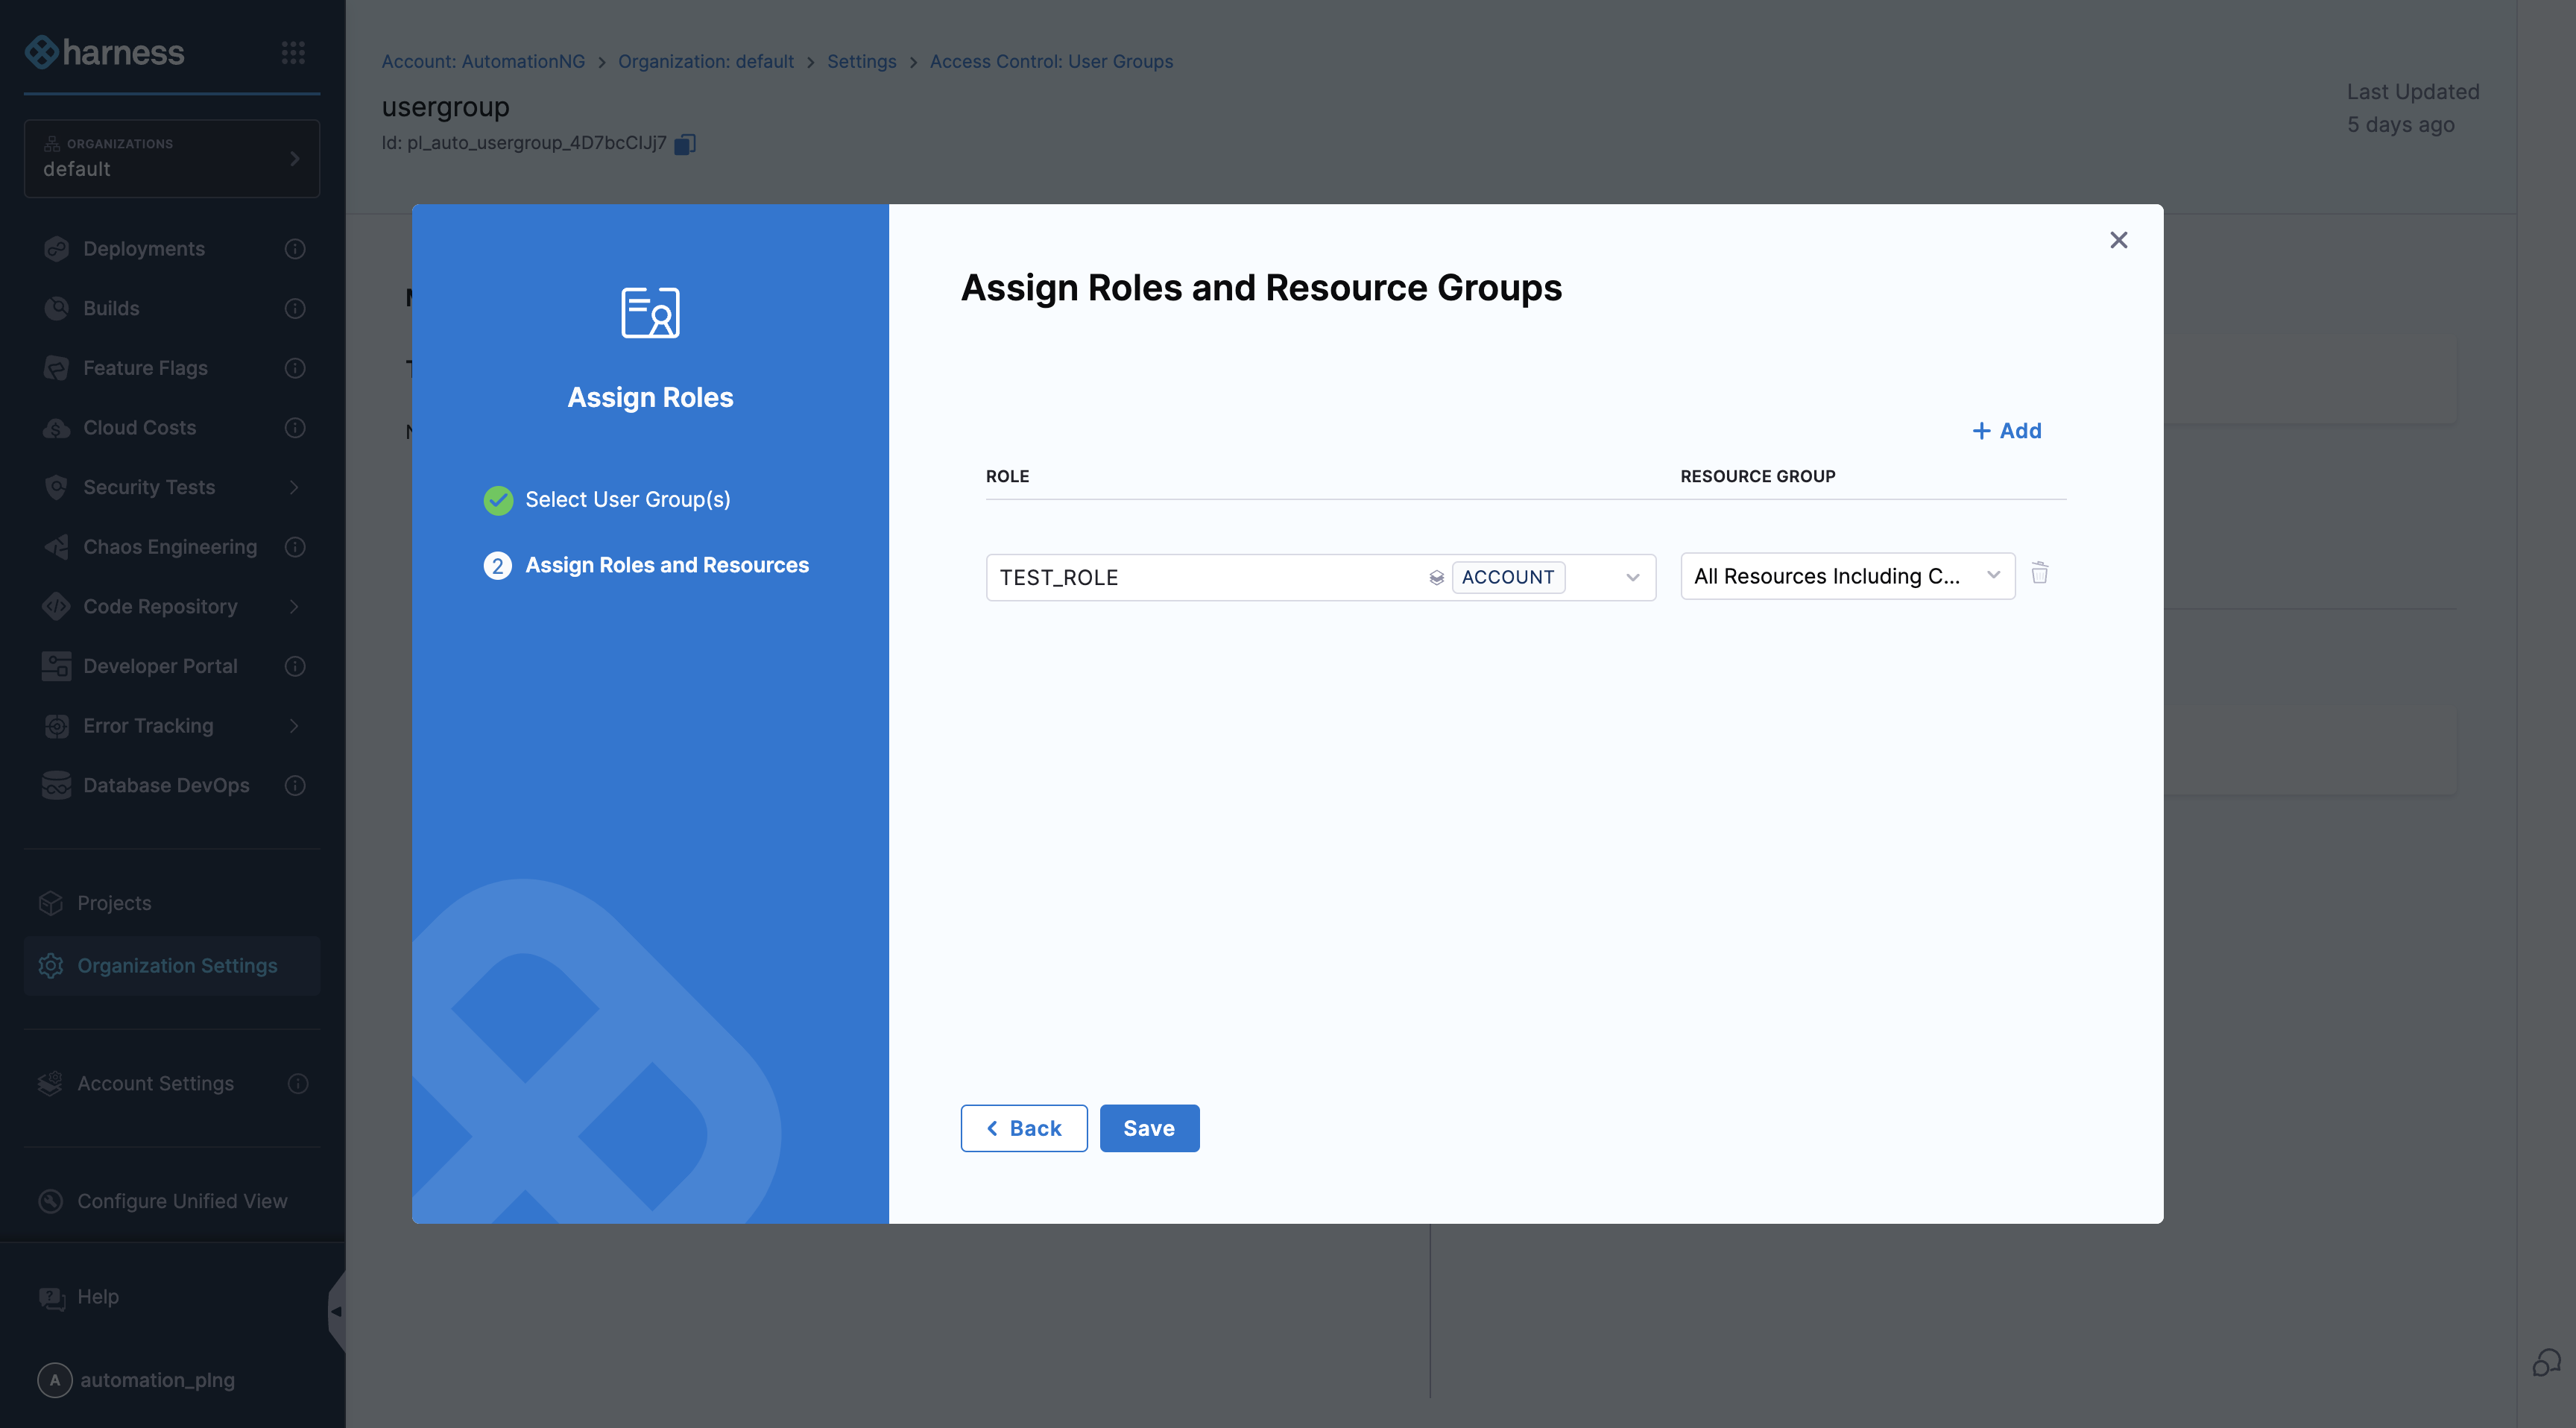Collapse the sidebar with the arrow handle
Image resolution: width=2576 pixels, height=1428 pixels.
(x=336, y=1311)
